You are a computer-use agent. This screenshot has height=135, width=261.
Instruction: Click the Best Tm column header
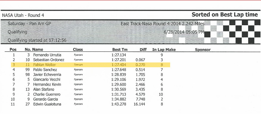(x=120, y=49)
